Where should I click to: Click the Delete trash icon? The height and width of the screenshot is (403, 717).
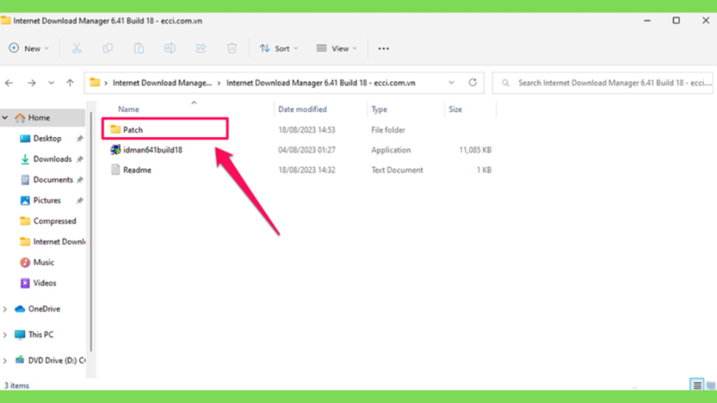(232, 48)
